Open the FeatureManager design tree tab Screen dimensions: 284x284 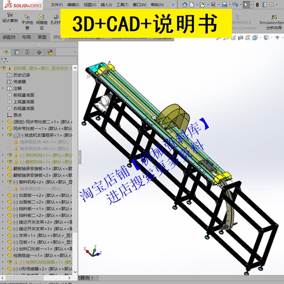(x=6, y=52)
